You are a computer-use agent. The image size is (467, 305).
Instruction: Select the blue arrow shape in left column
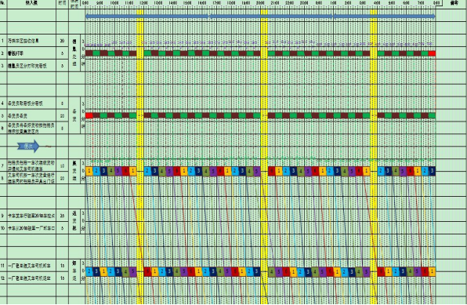28,146
